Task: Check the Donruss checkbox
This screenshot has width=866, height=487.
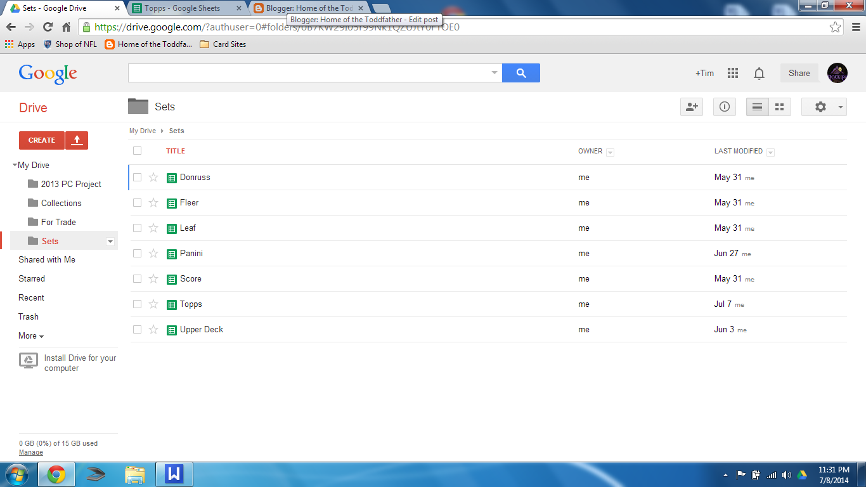Action: click(137, 178)
